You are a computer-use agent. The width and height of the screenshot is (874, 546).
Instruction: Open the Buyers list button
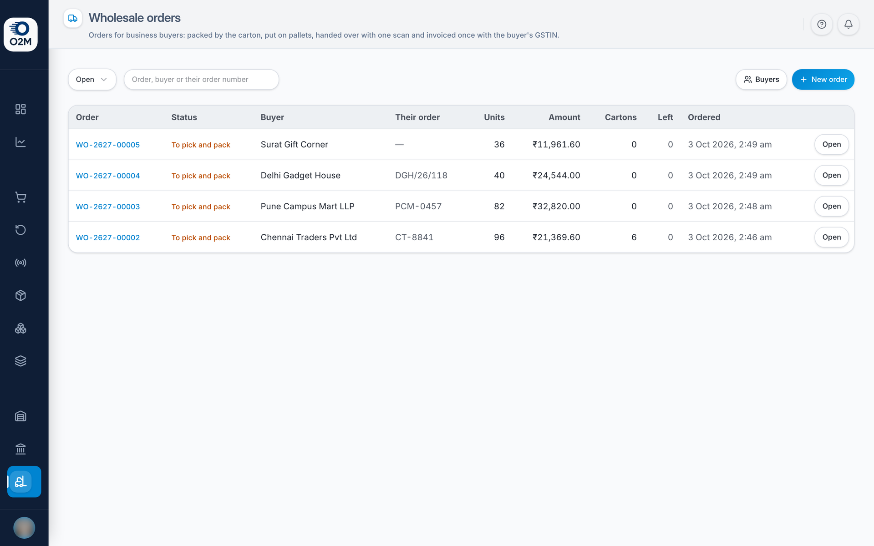coord(761,80)
